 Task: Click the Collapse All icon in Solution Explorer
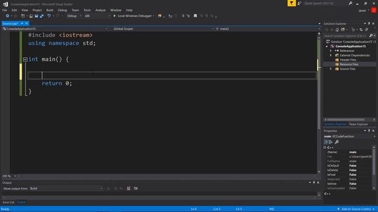click(366, 29)
